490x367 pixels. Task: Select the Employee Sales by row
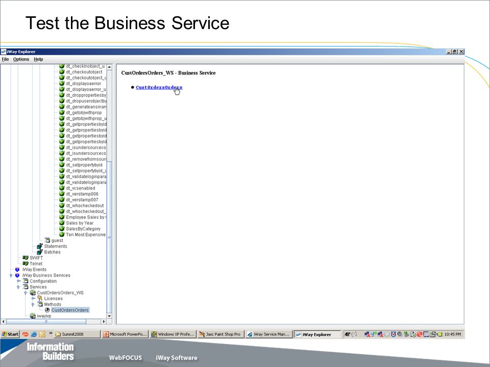tap(86, 217)
